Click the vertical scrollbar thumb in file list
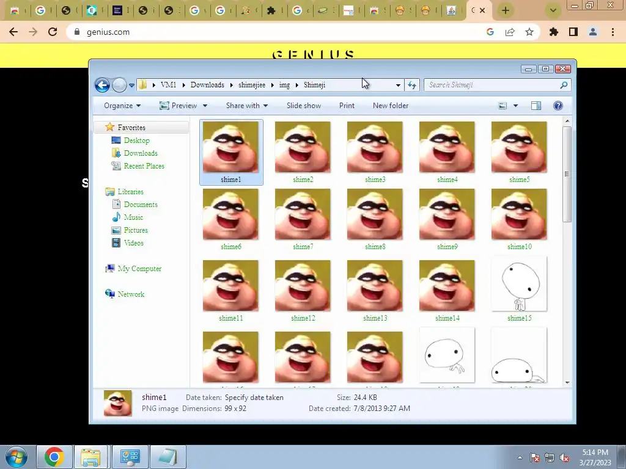The width and height of the screenshot is (626, 469). (567, 174)
